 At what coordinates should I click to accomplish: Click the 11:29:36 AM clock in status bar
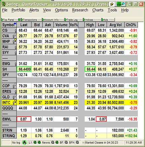(134, 143)
